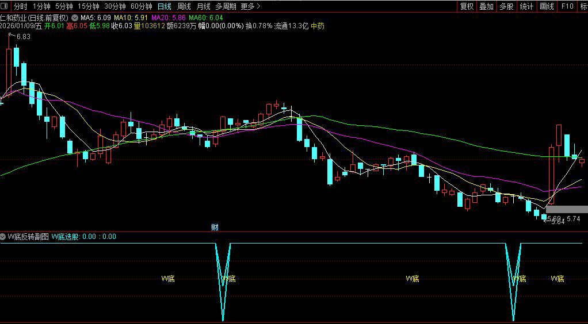The image size is (588, 324).
Task: Switch to 月线 monthly chart
Action: [x=203, y=6]
